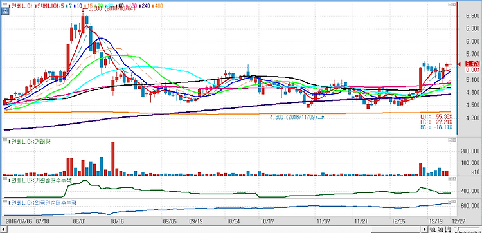
Task: Collapse the 외국인순매수누적 panel
Action: point(449,201)
